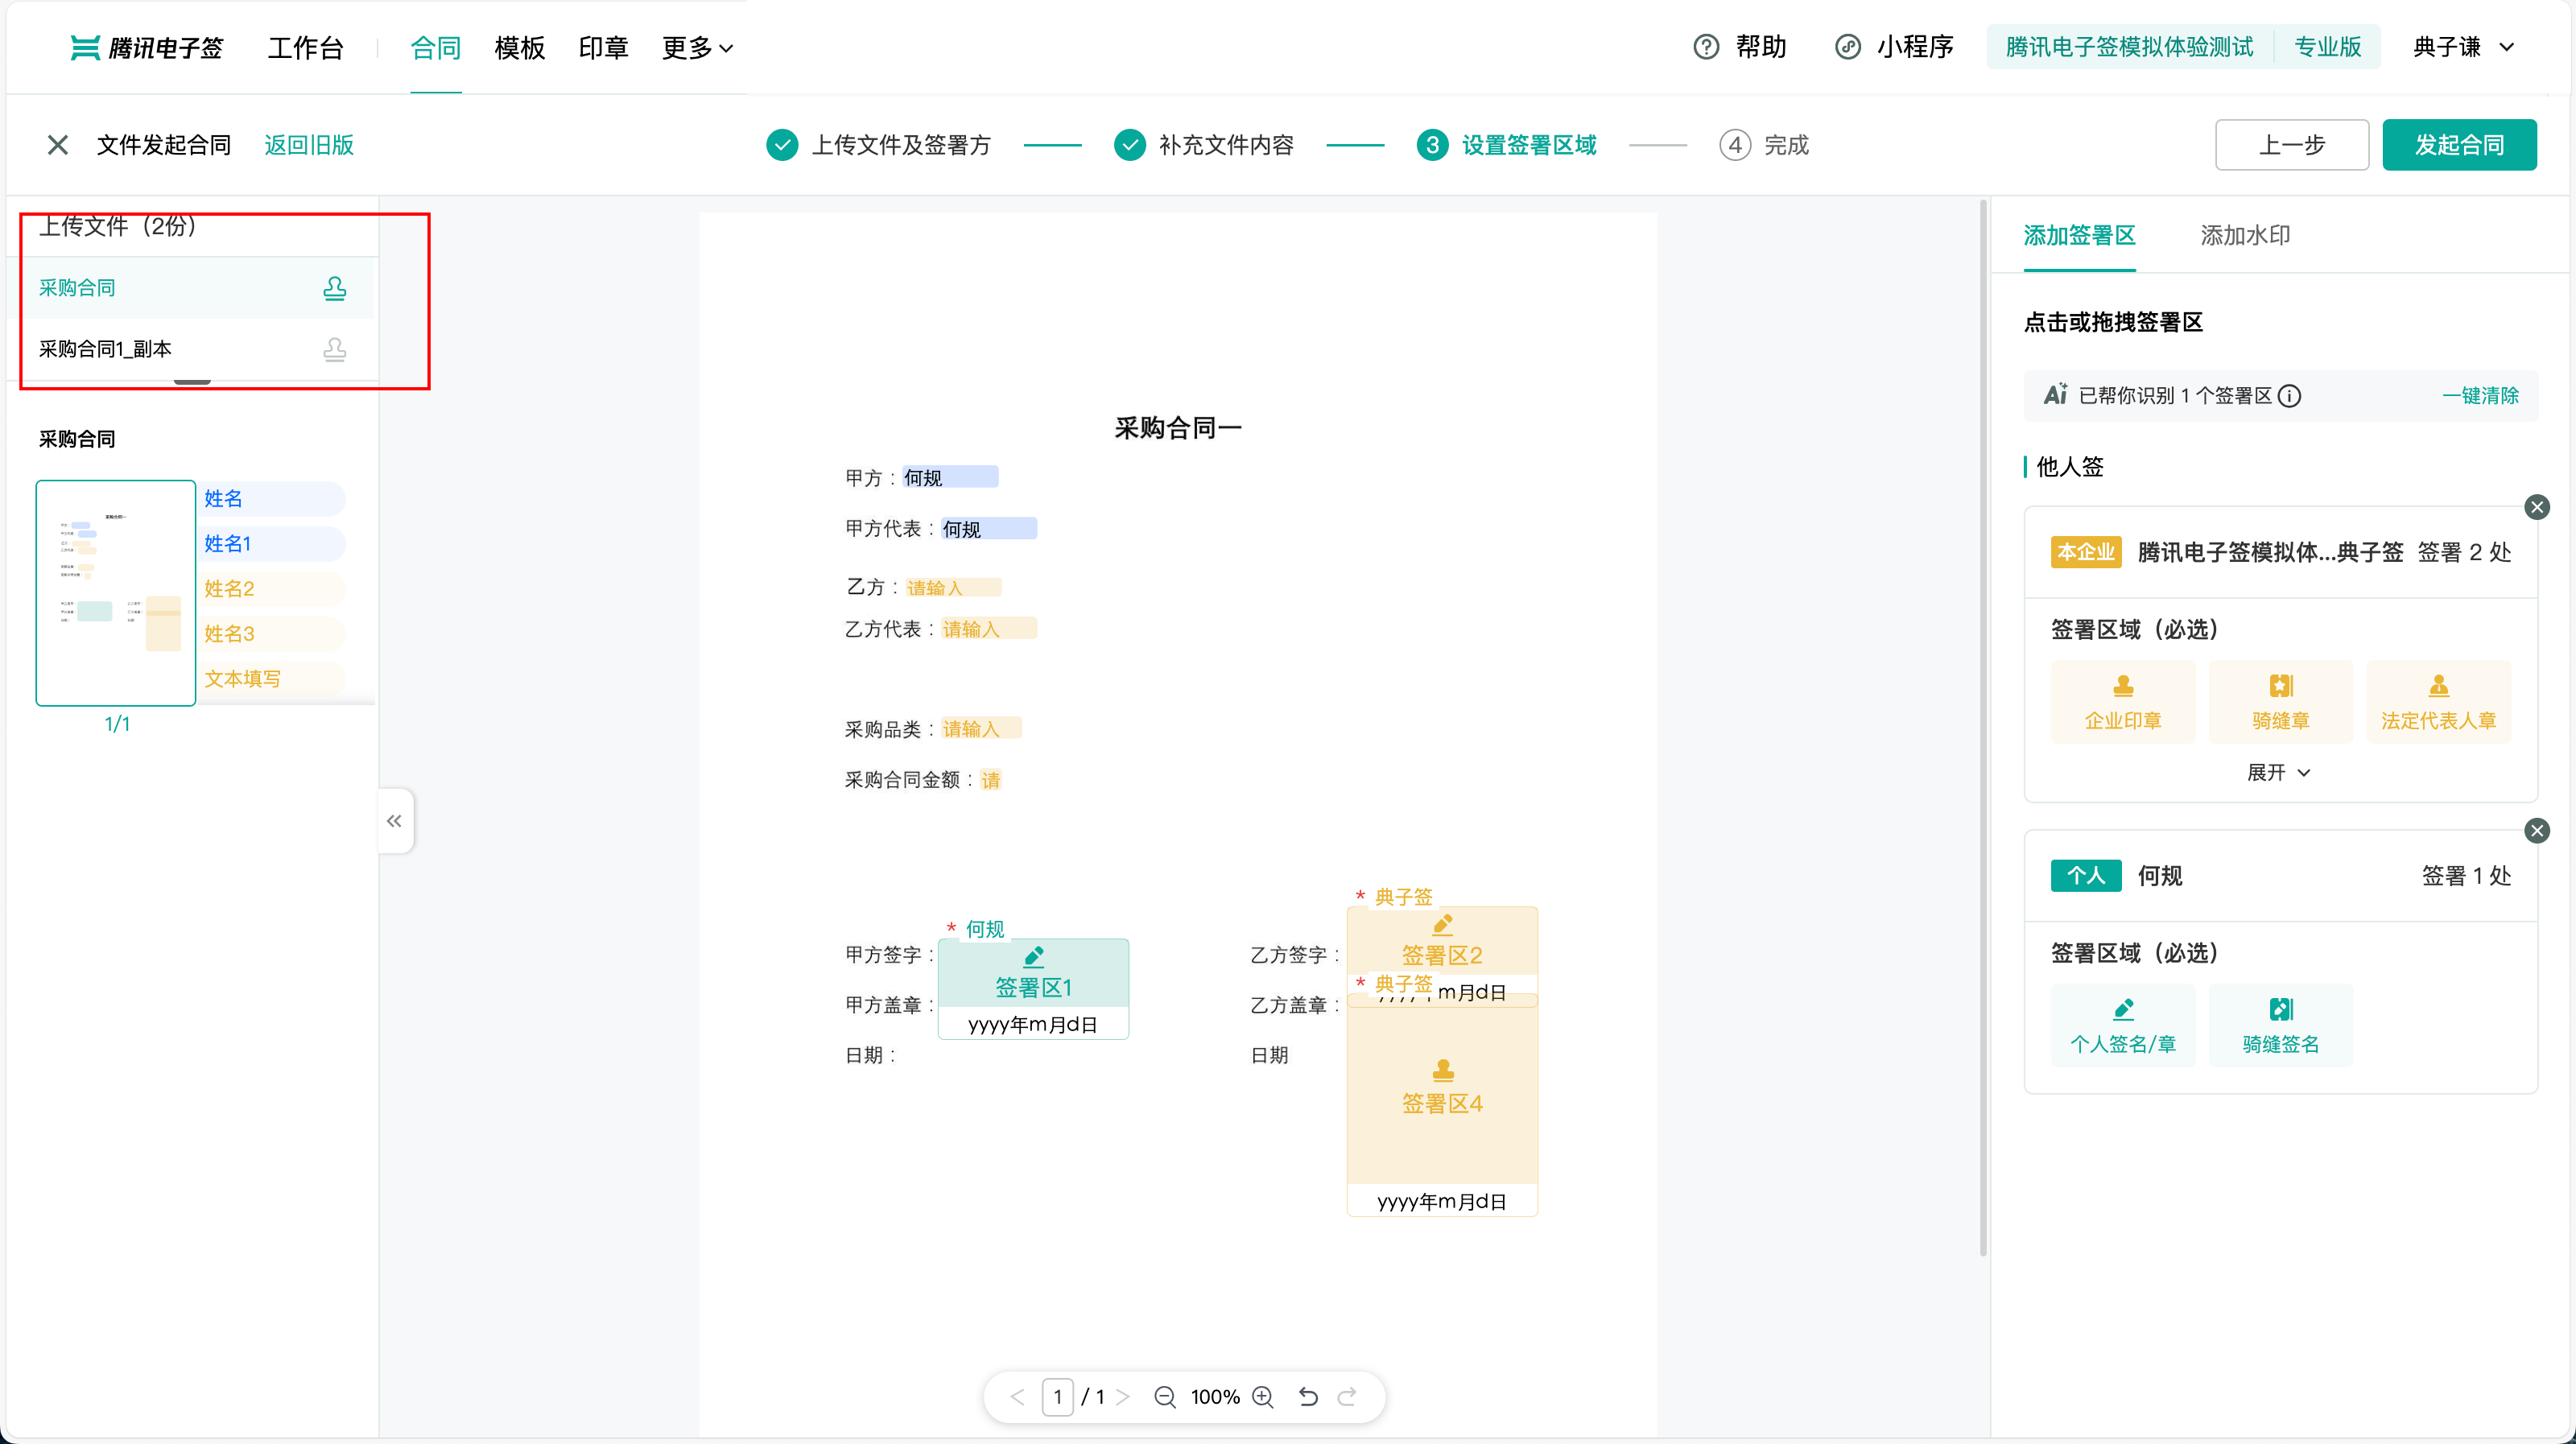Click the AI recognition icon

pos(2056,395)
